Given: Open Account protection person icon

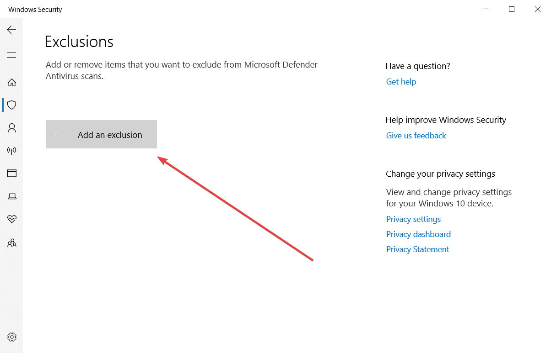Looking at the screenshot, I should [12, 128].
